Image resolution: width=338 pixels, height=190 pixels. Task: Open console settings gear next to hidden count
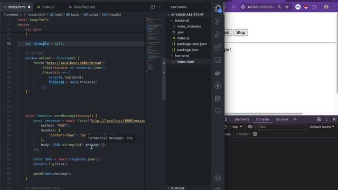tap(255, 134)
